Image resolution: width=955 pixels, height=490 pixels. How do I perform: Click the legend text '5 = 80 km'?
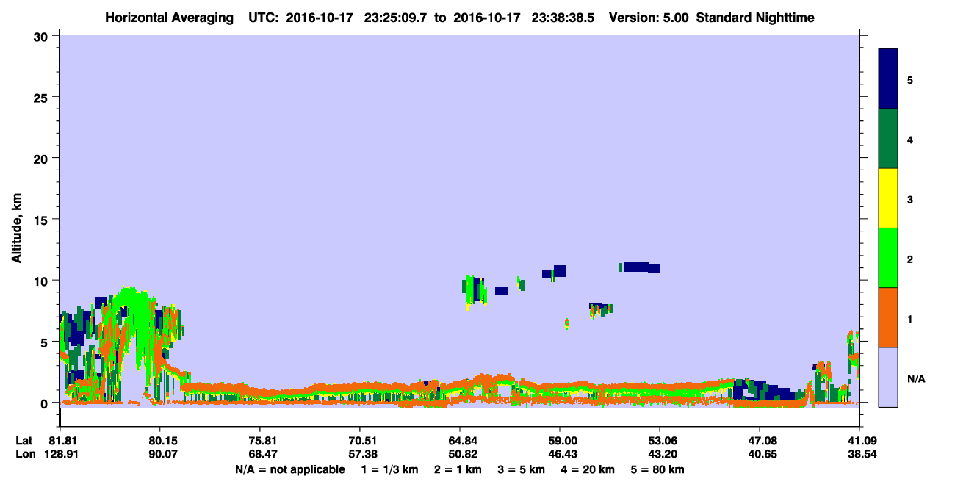(x=657, y=469)
